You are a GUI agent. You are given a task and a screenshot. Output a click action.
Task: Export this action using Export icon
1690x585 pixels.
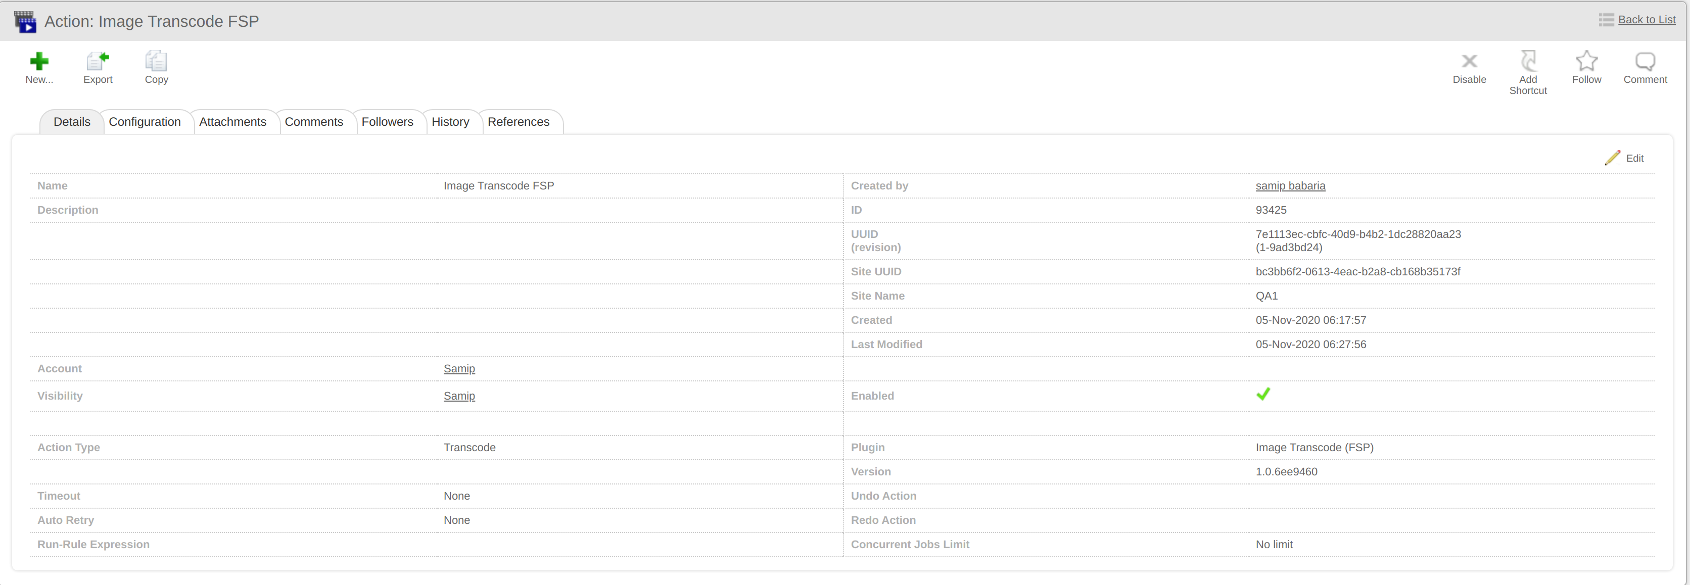[97, 62]
